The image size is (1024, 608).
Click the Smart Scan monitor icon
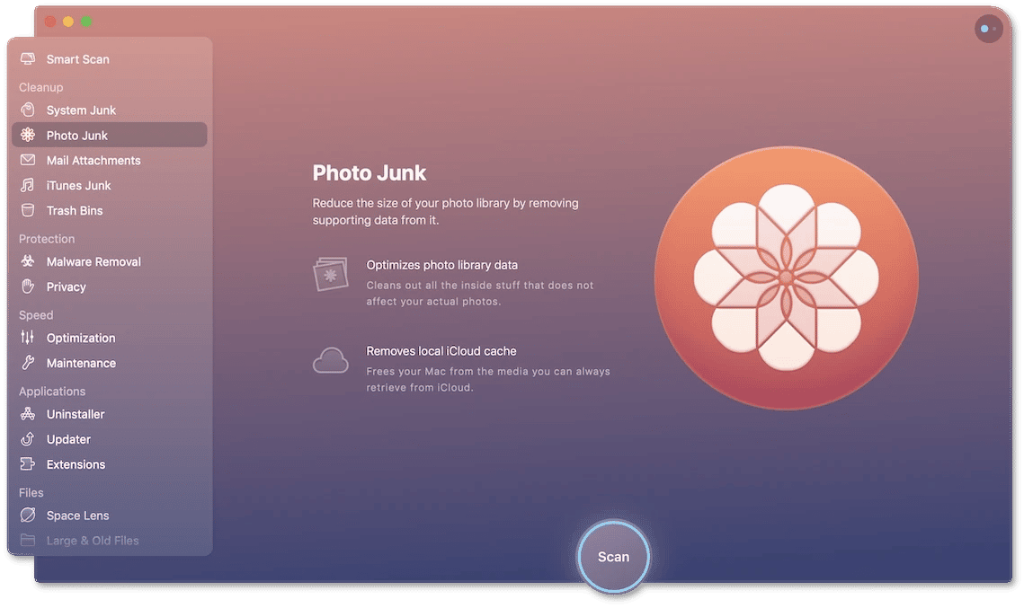point(28,59)
